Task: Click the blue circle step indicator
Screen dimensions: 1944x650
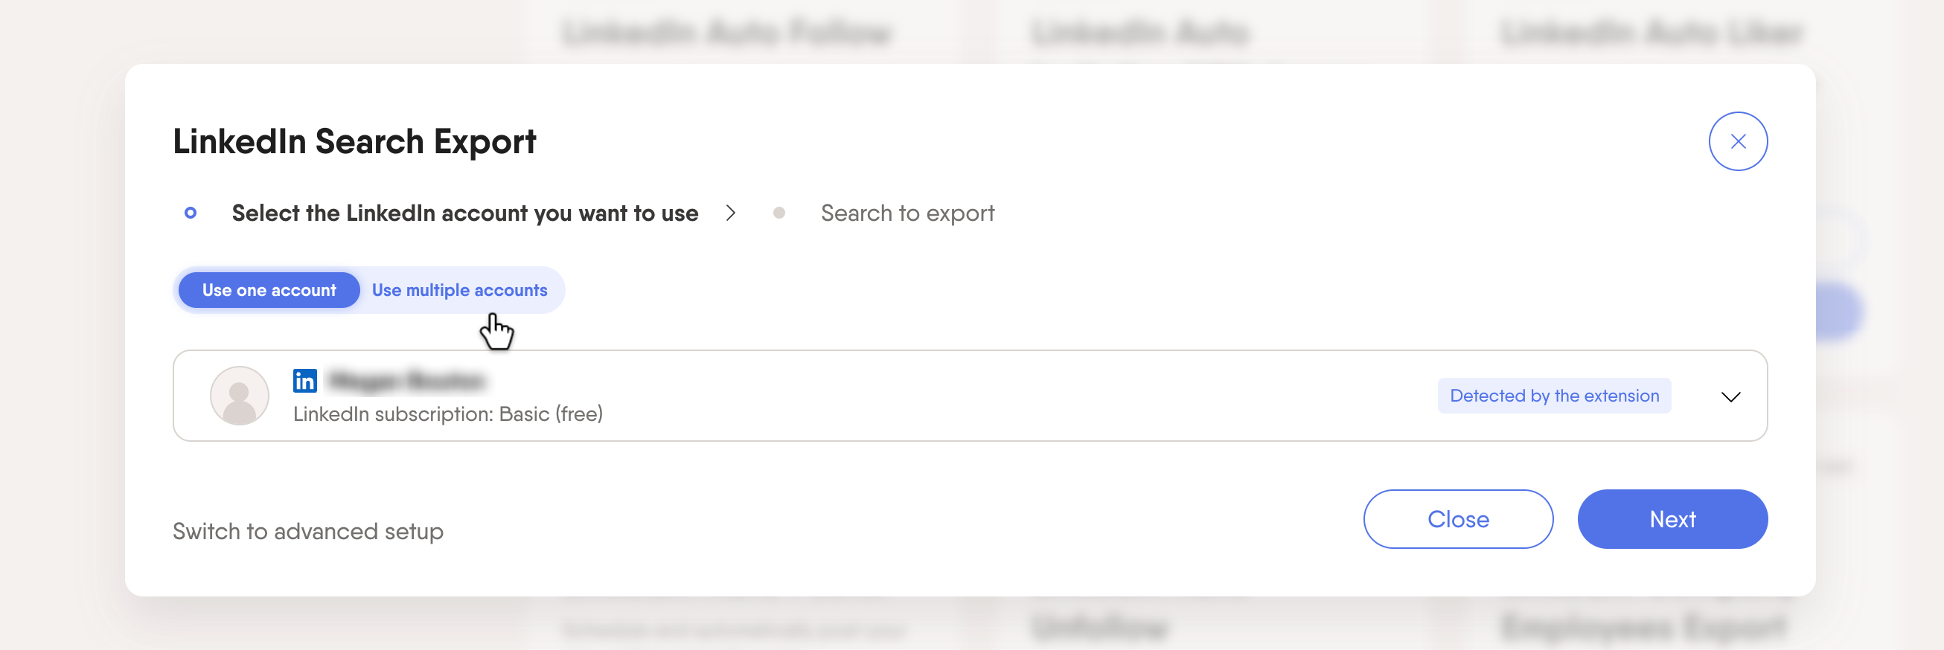Action: (x=191, y=213)
